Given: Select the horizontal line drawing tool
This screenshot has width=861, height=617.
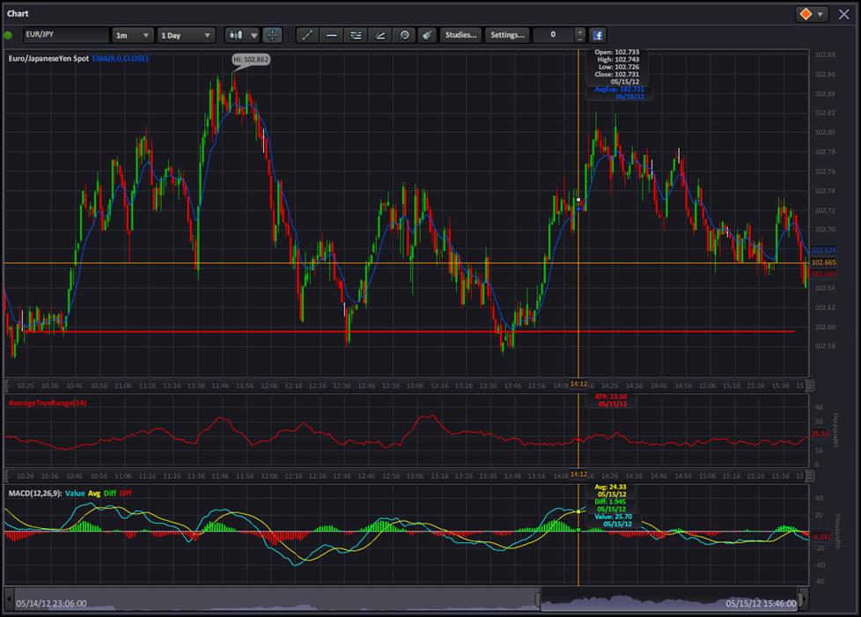Looking at the screenshot, I should [x=332, y=35].
